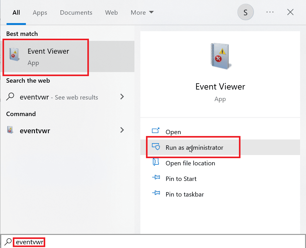Choose Pin to taskbar
The image size is (306, 248).
click(x=220, y=194)
